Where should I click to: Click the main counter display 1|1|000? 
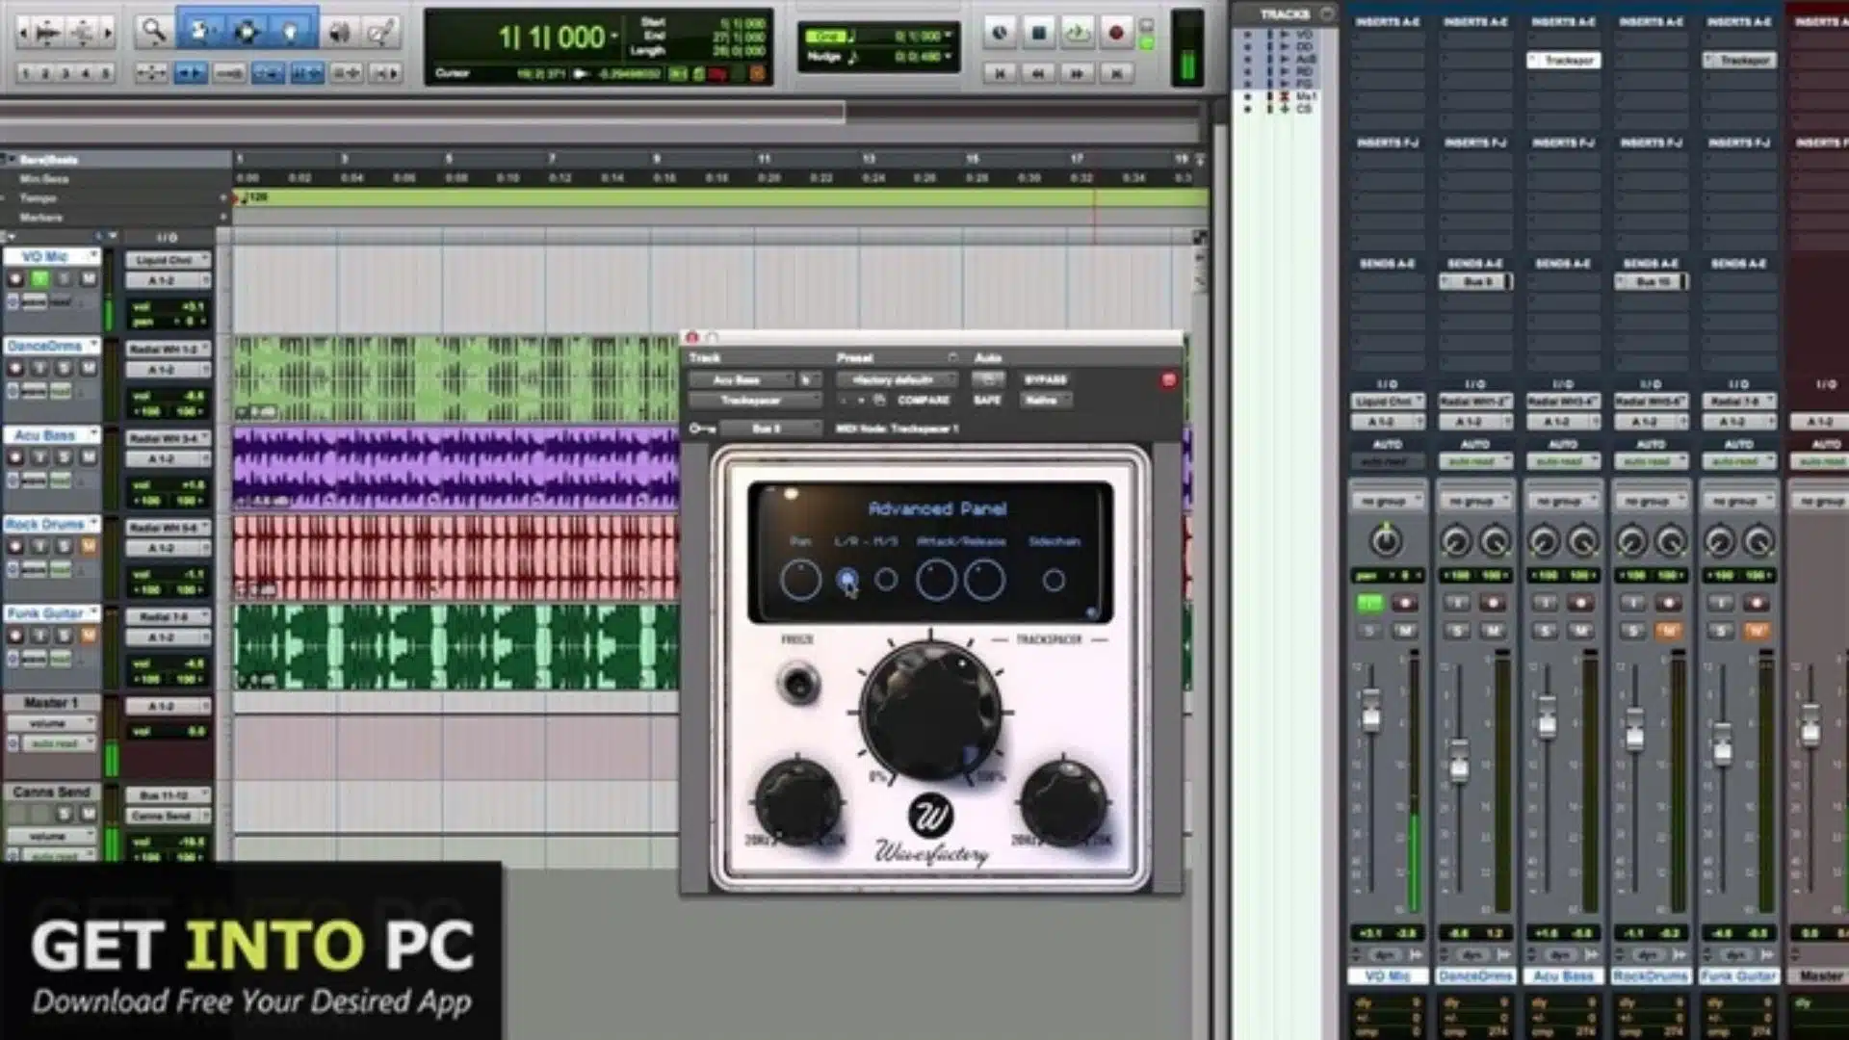[x=553, y=38]
